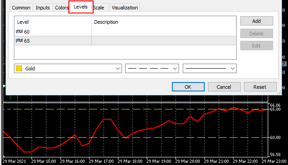Viewport: 288px width, 165px height.
Task: Open the line width dropdown
Action: 210,69
